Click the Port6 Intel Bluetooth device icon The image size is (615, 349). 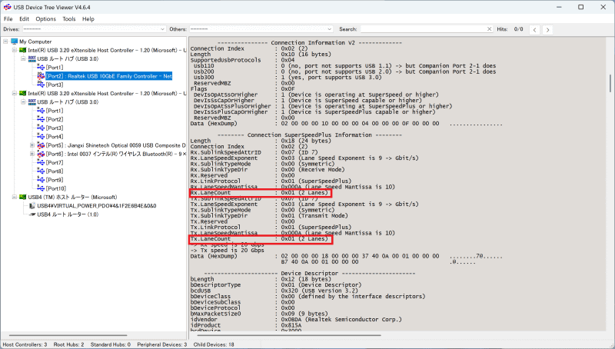click(x=41, y=154)
